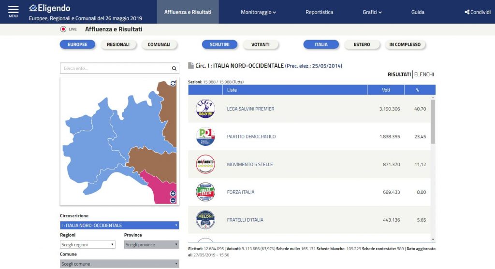Refresh the map with reload icon

click(x=173, y=83)
